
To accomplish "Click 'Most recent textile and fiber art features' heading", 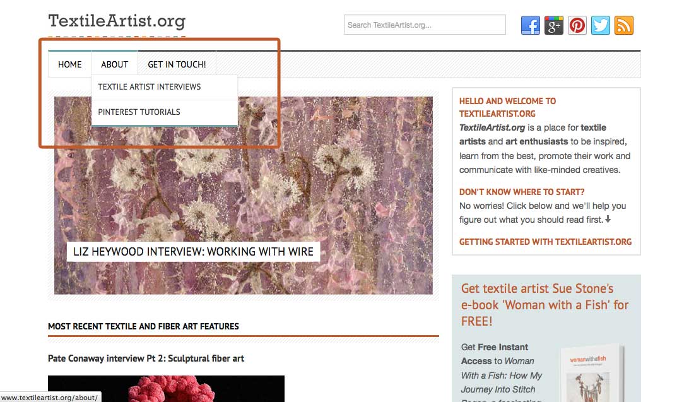I will click(x=143, y=326).
